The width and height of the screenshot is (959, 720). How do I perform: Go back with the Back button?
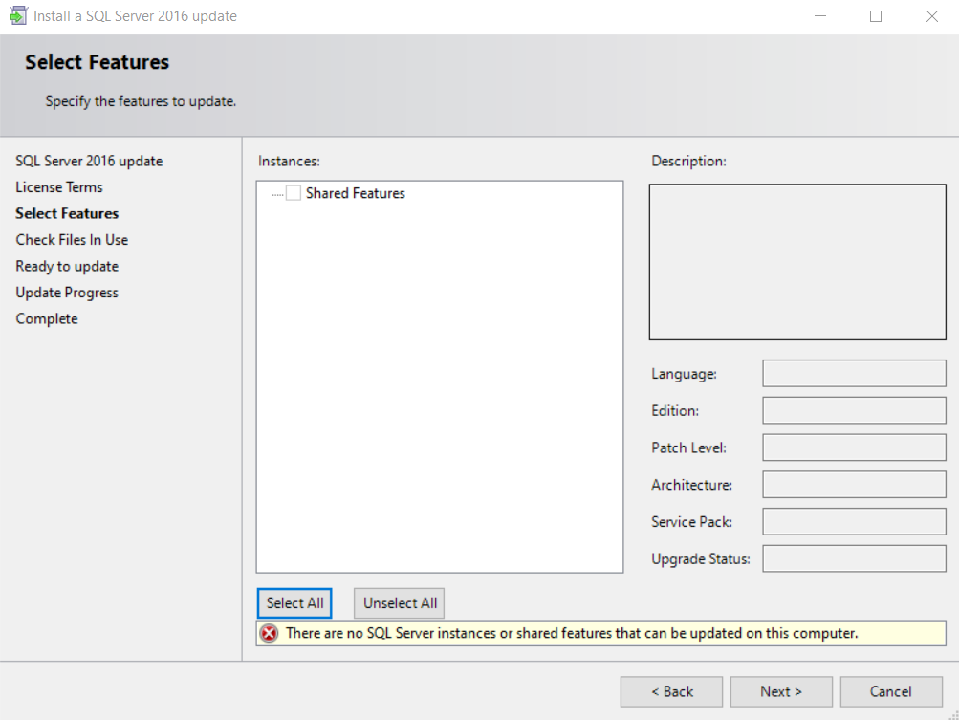tap(671, 692)
